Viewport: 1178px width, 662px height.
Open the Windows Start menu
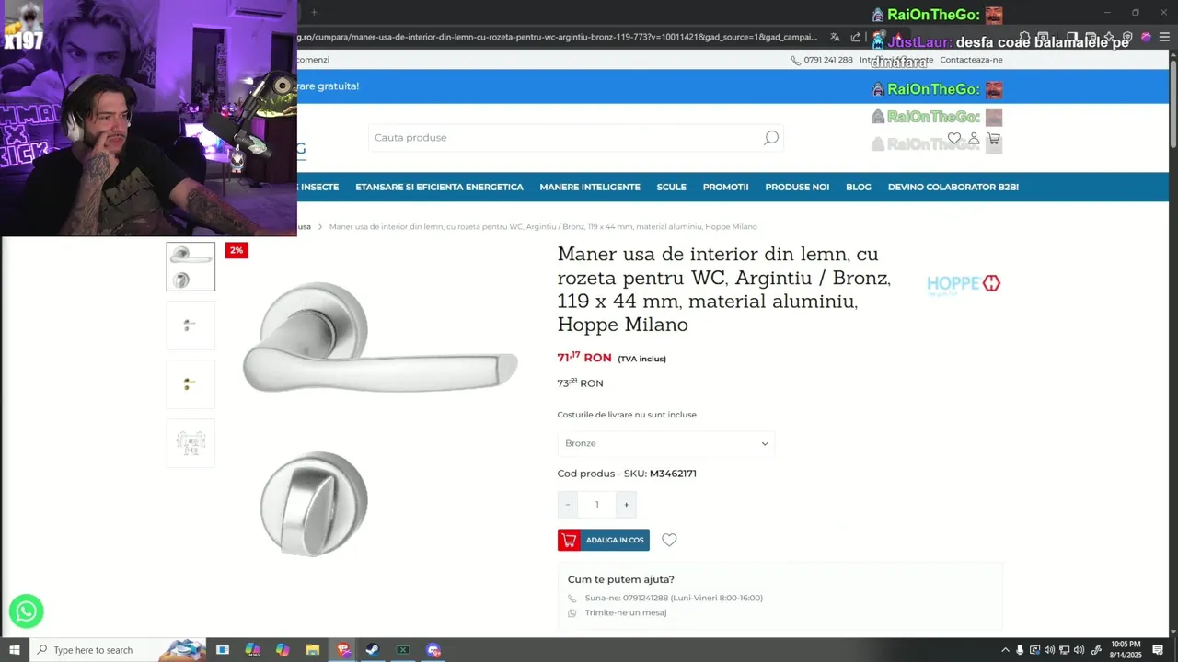(x=14, y=650)
